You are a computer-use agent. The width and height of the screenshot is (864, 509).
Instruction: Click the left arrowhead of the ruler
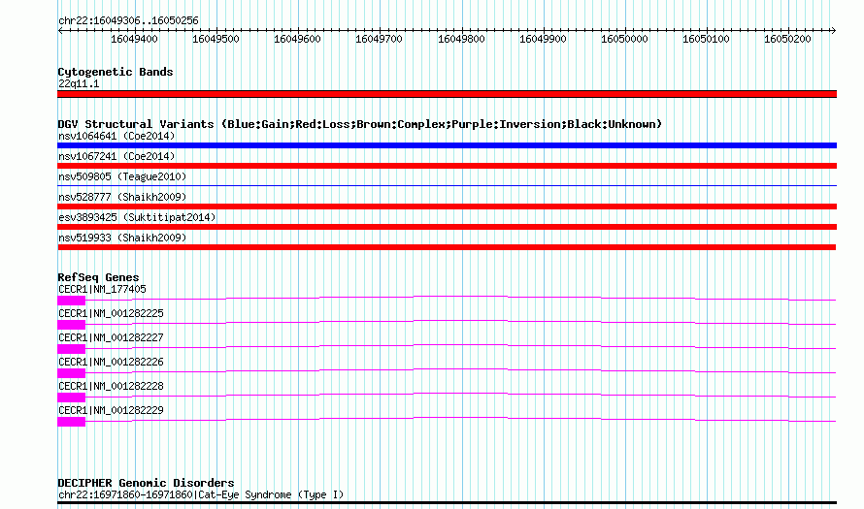point(60,31)
